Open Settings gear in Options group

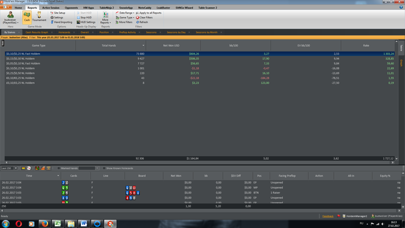click(x=57, y=17)
